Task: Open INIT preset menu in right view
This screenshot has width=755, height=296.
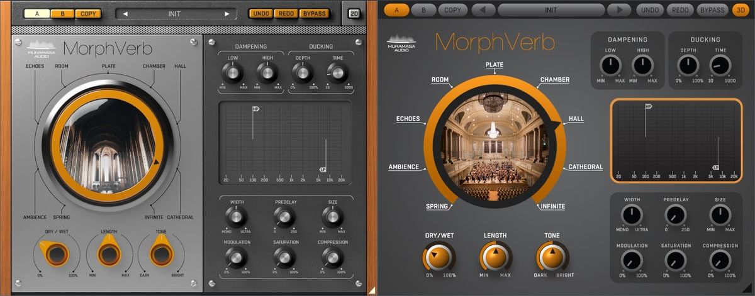Action: click(x=551, y=10)
